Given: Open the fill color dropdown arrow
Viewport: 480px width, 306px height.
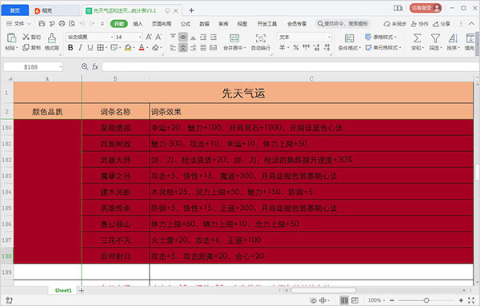Looking at the screenshot, I should (134, 48).
